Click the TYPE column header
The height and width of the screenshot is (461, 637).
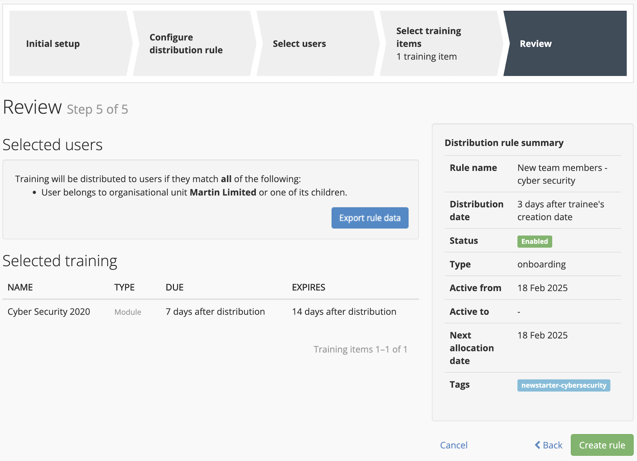coord(124,287)
